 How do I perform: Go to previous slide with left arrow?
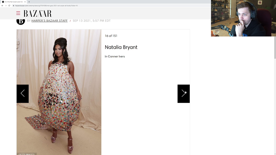(x=23, y=94)
